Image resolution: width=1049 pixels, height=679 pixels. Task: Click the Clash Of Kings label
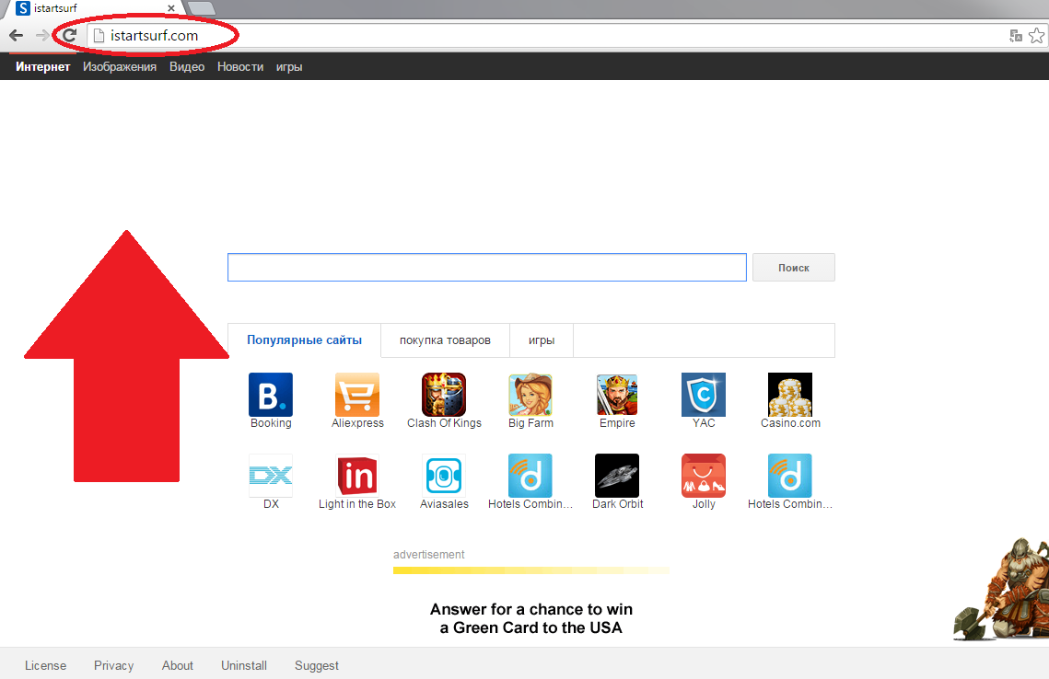tap(444, 423)
